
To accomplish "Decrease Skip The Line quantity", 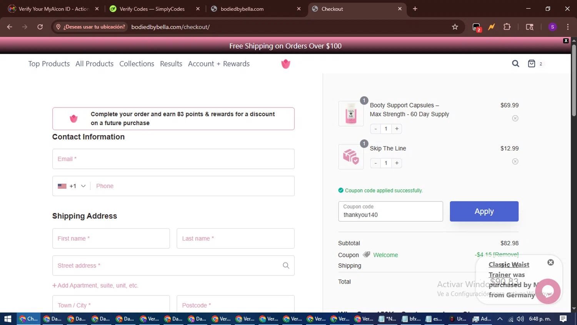I will pos(375,163).
